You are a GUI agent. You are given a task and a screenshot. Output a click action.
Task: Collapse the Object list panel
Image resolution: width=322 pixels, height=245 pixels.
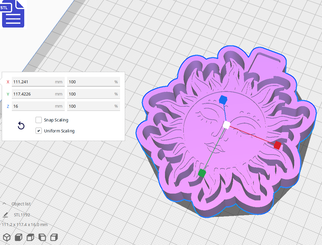pos(4,203)
